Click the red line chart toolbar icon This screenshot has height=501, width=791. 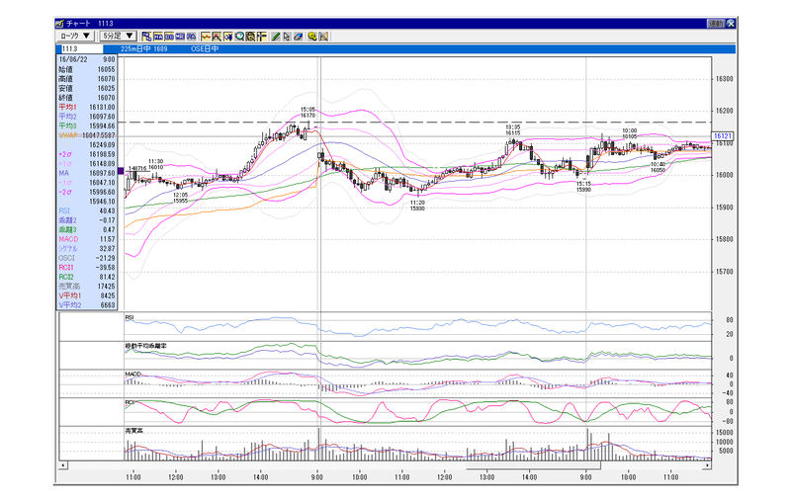(x=206, y=37)
